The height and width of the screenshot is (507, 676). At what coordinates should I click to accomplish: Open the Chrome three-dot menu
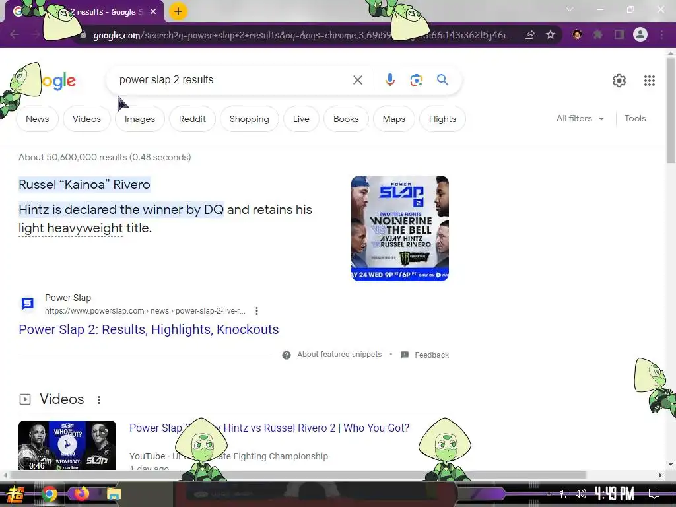[x=661, y=34]
